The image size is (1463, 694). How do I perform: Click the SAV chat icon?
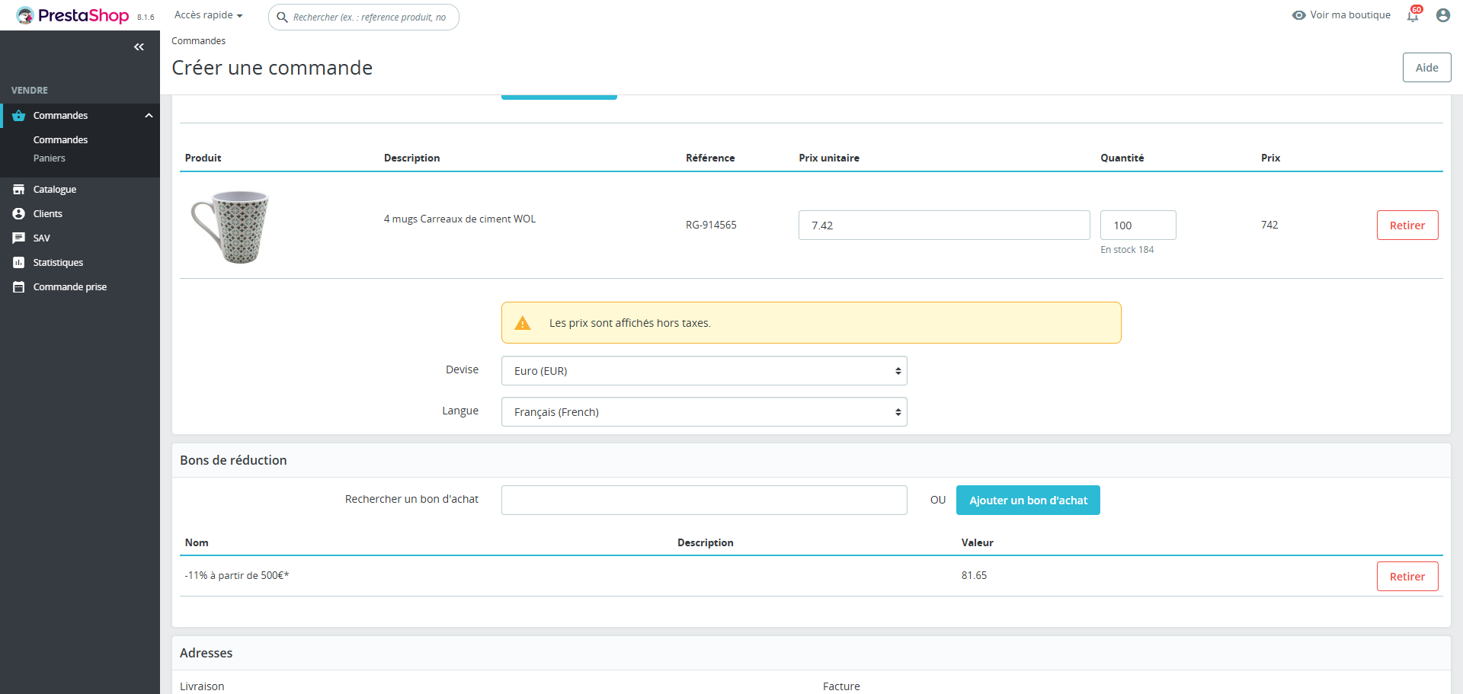(x=19, y=238)
